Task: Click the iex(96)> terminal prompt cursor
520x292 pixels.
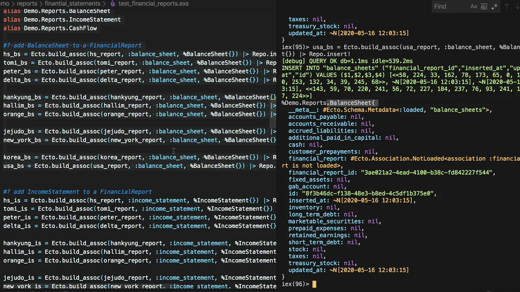Action: point(314,284)
